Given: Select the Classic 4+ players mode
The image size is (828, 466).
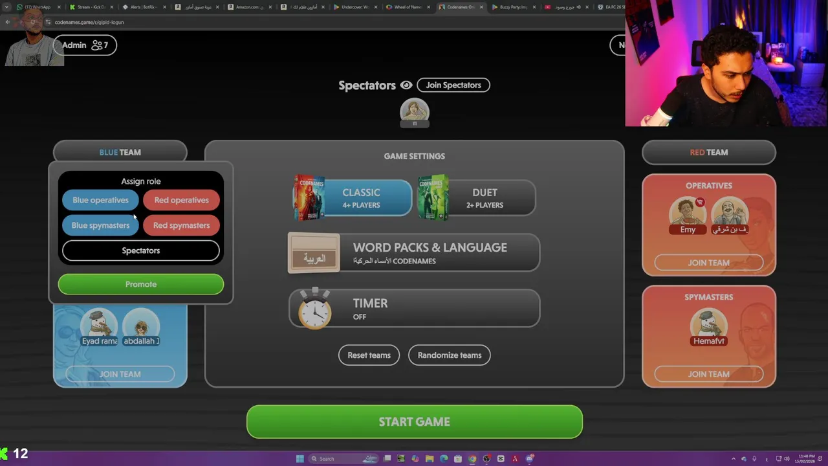Looking at the screenshot, I should pos(353,197).
